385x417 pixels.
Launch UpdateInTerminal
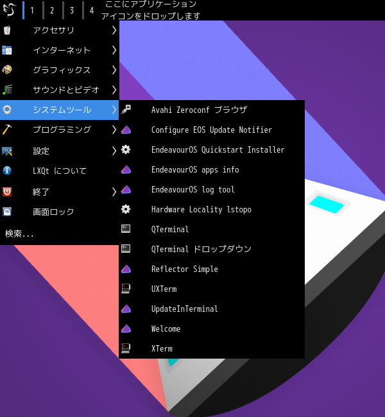(x=212, y=309)
